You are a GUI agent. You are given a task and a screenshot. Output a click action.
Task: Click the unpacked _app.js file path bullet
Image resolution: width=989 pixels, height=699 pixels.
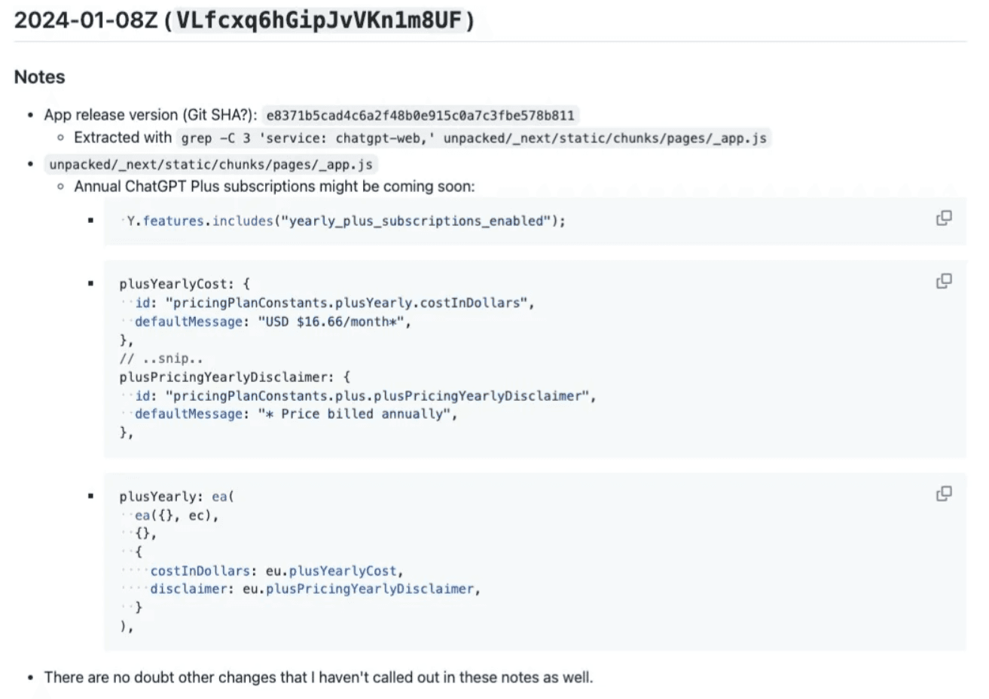pyautogui.click(x=210, y=164)
